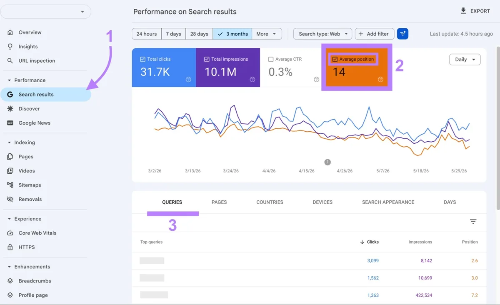Select the 28 days date range
Screen dimensions: 500x305
(x=199, y=34)
